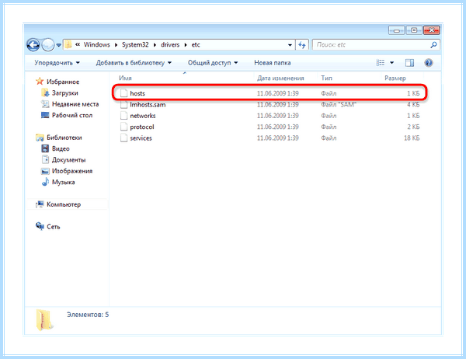Select the lmhosts.sam file icon
Screen dimensions: 466x359
point(124,104)
